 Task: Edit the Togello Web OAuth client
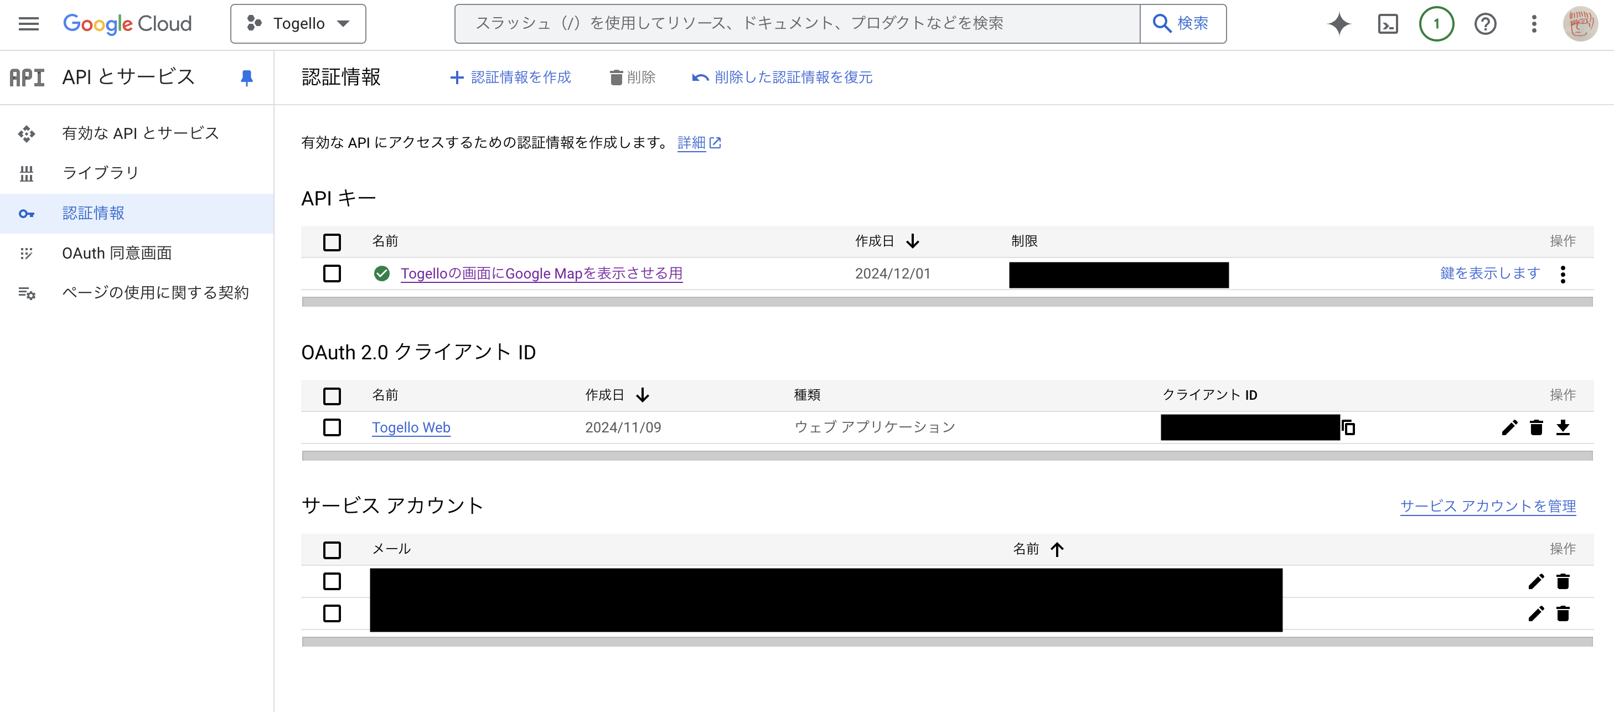tap(1509, 427)
